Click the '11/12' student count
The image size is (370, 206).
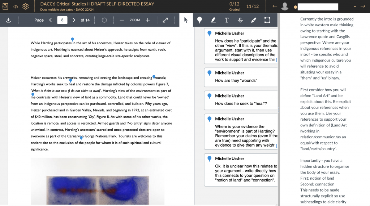[x=253, y=6]
